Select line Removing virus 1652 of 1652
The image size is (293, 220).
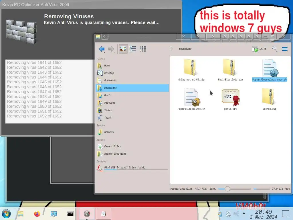pos(34,116)
